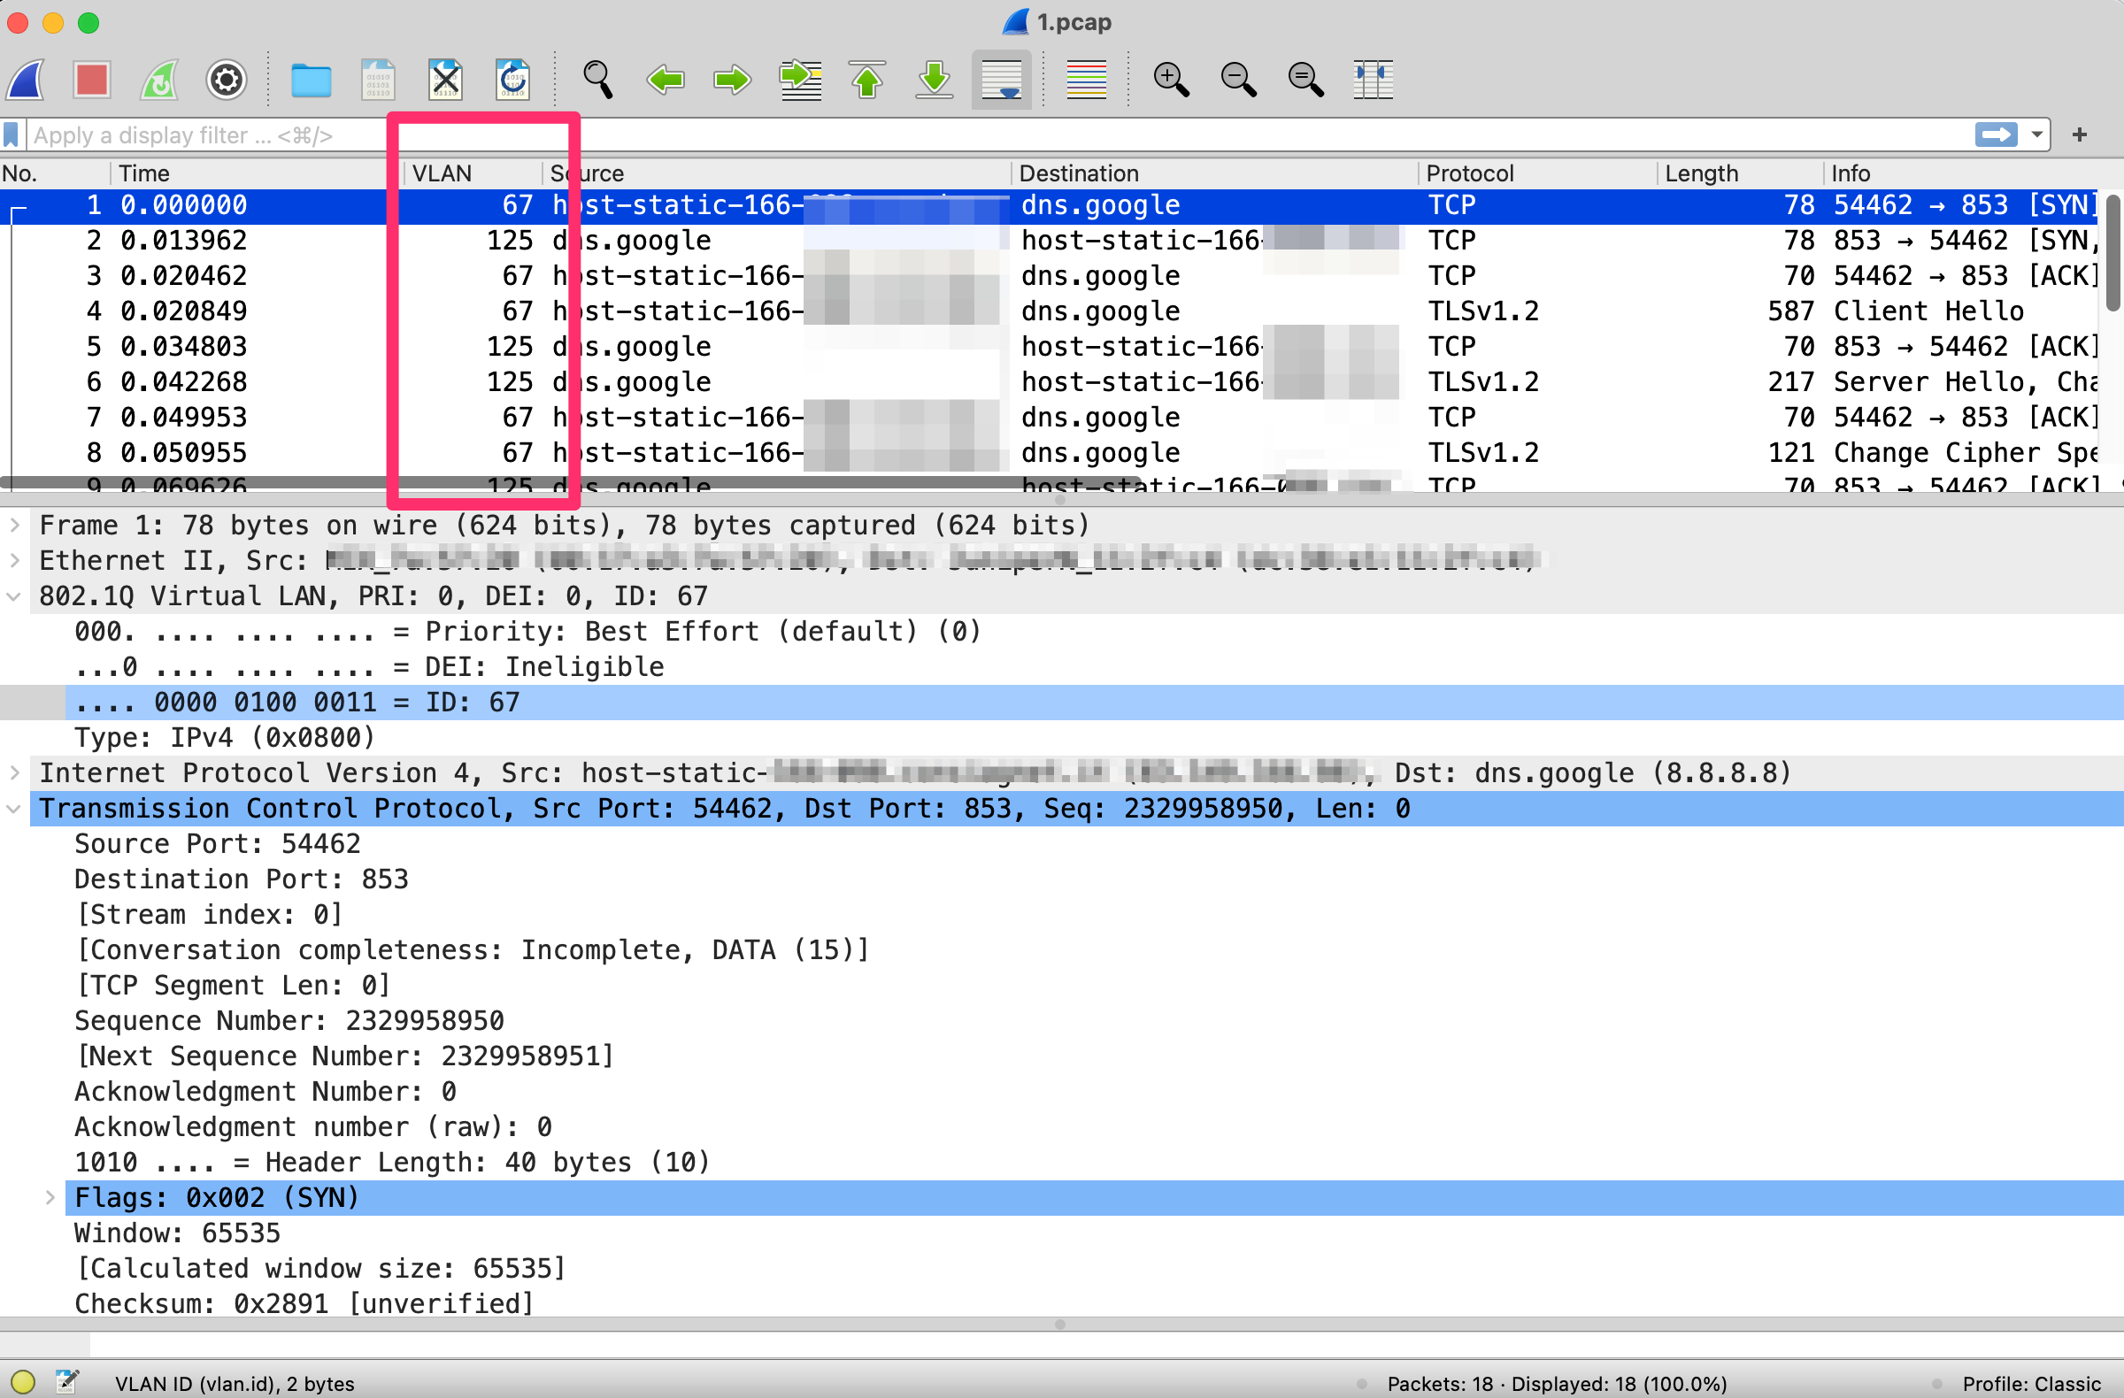The image size is (2124, 1398).
Task: Sort by the Time column header
Action: (257, 173)
